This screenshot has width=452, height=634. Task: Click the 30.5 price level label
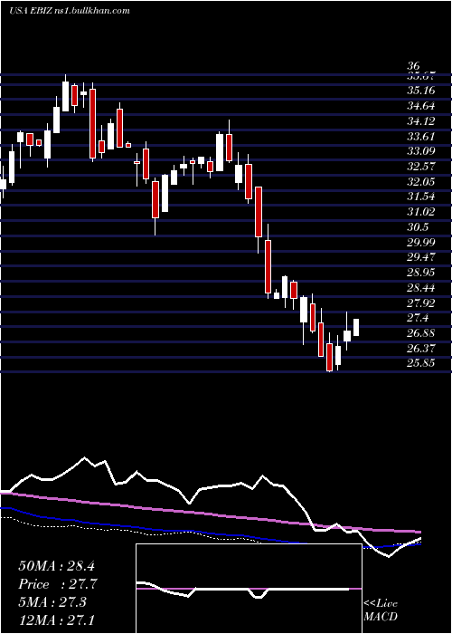[418, 227]
